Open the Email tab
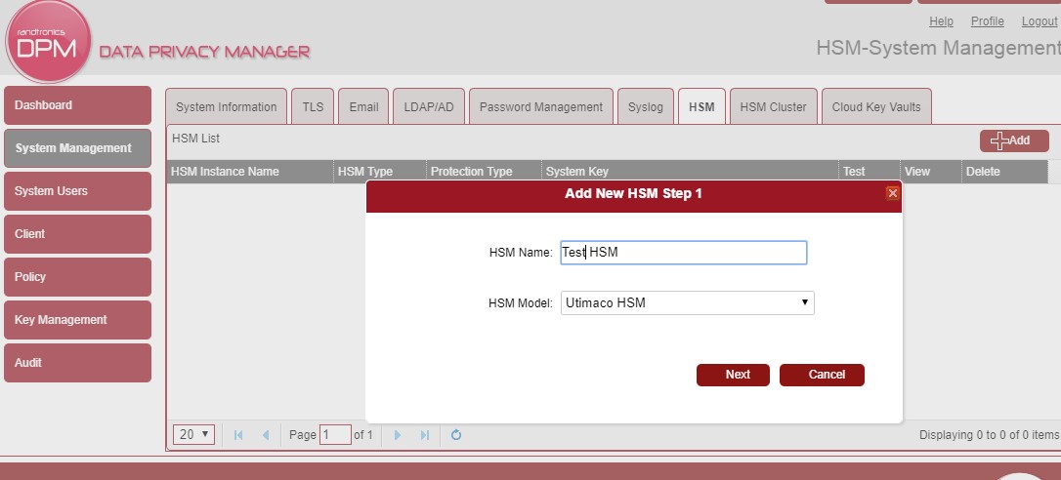1061x480 pixels. [x=363, y=106]
